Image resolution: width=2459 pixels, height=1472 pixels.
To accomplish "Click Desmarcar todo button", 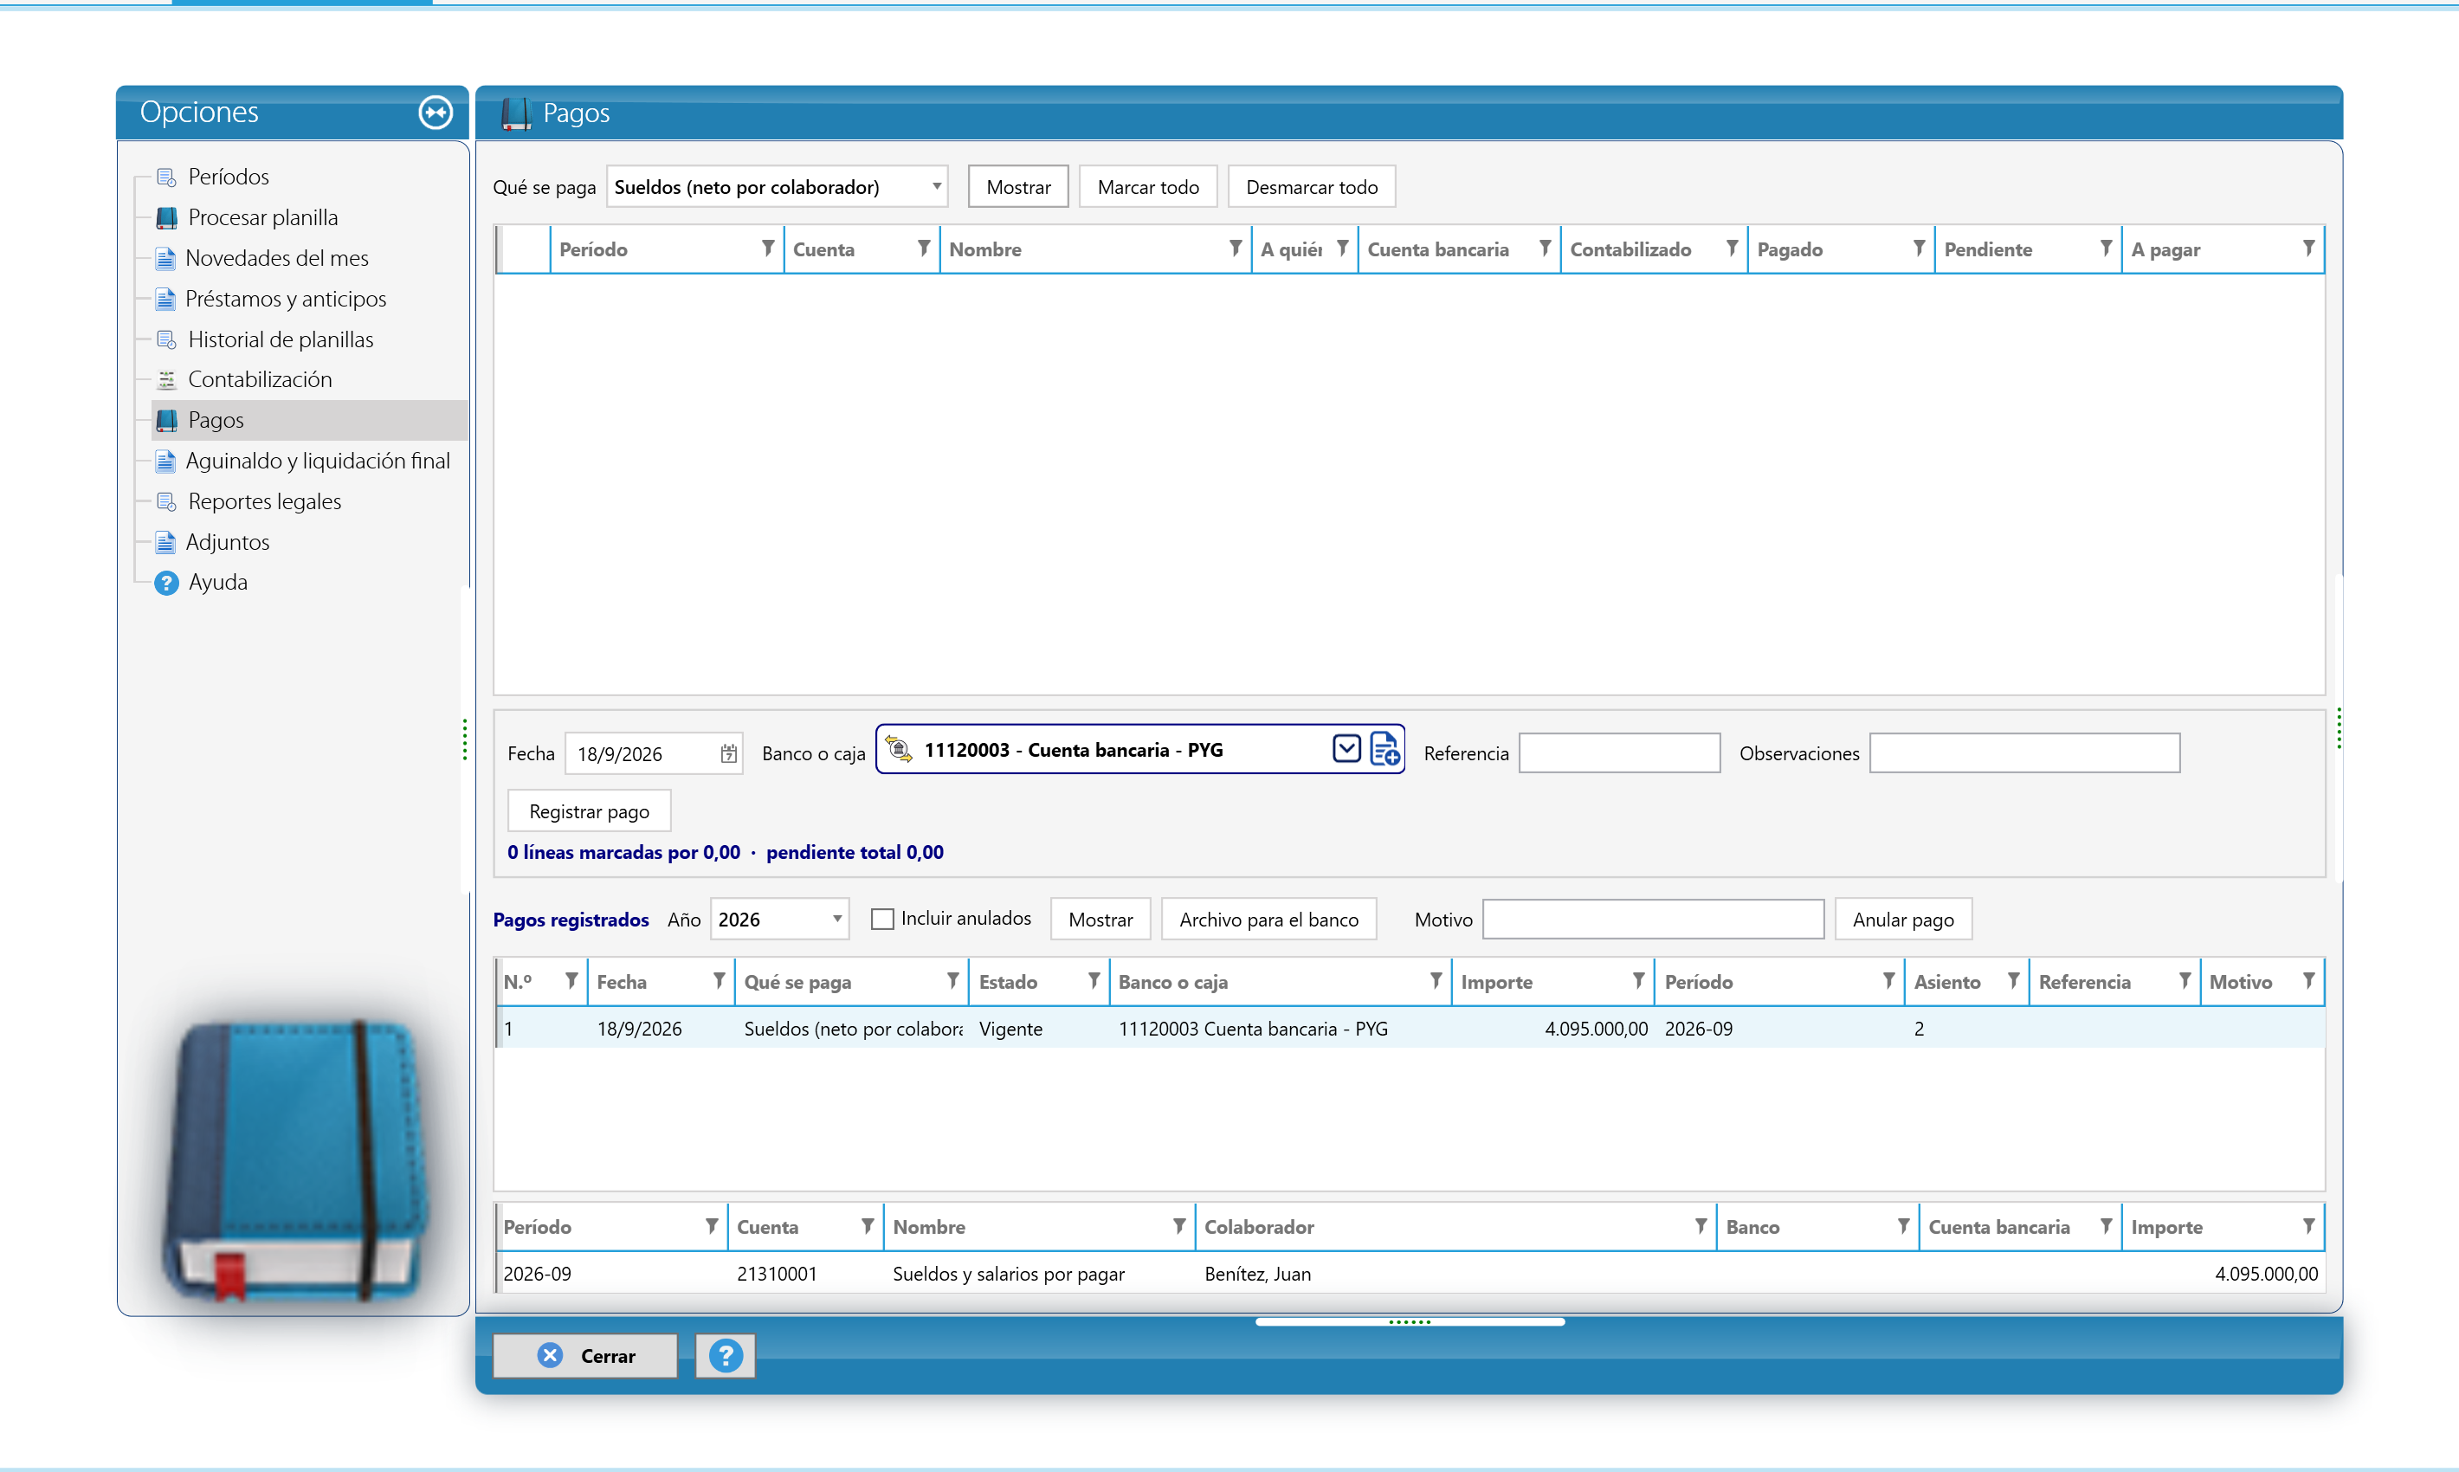I will click(1312, 186).
